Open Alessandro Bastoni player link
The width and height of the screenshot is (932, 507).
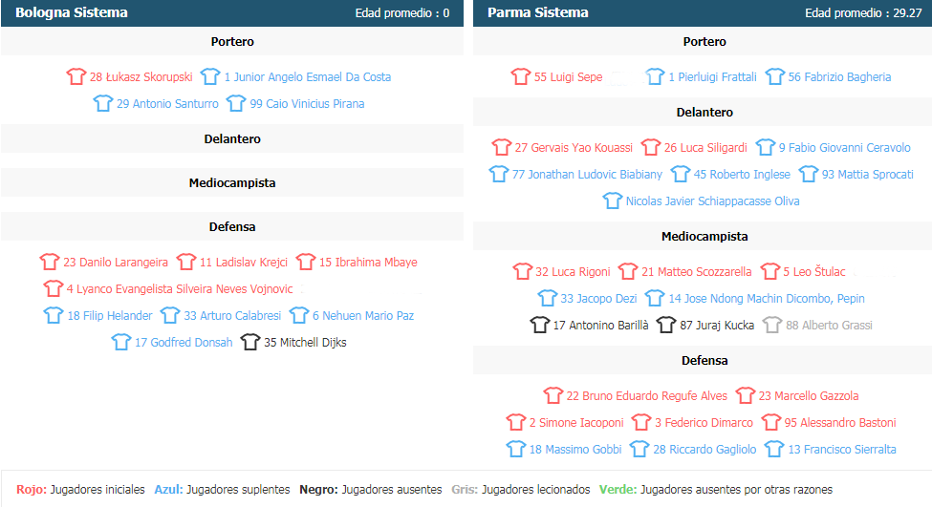(840, 423)
